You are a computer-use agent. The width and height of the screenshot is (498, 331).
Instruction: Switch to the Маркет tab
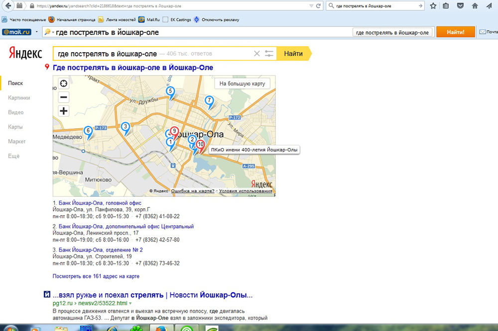(17, 142)
